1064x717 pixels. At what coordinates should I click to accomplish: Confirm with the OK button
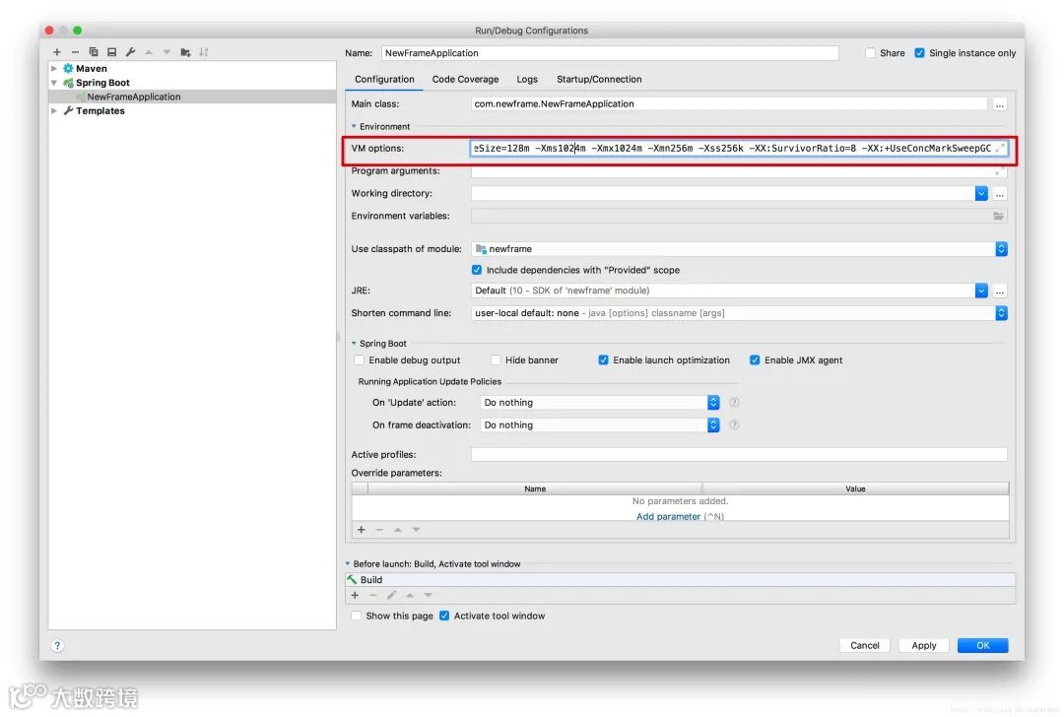coord(982,646)
